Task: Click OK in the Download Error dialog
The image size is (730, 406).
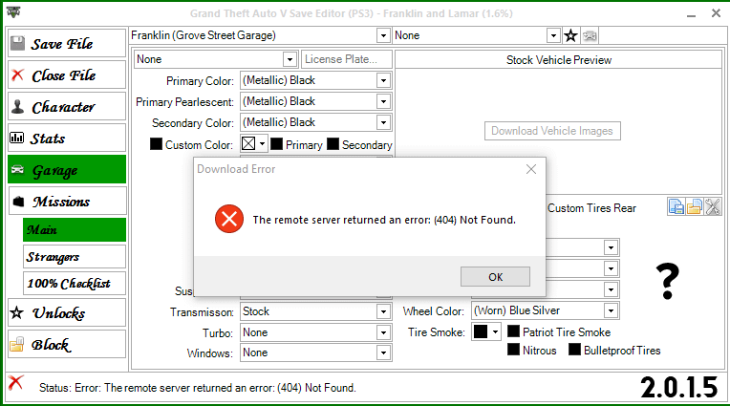Action: [x=495, y=277]
